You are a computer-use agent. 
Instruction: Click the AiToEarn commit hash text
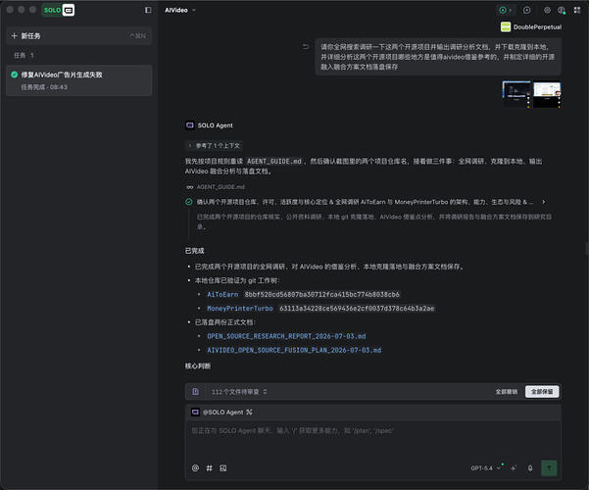(x=321, y=294)
